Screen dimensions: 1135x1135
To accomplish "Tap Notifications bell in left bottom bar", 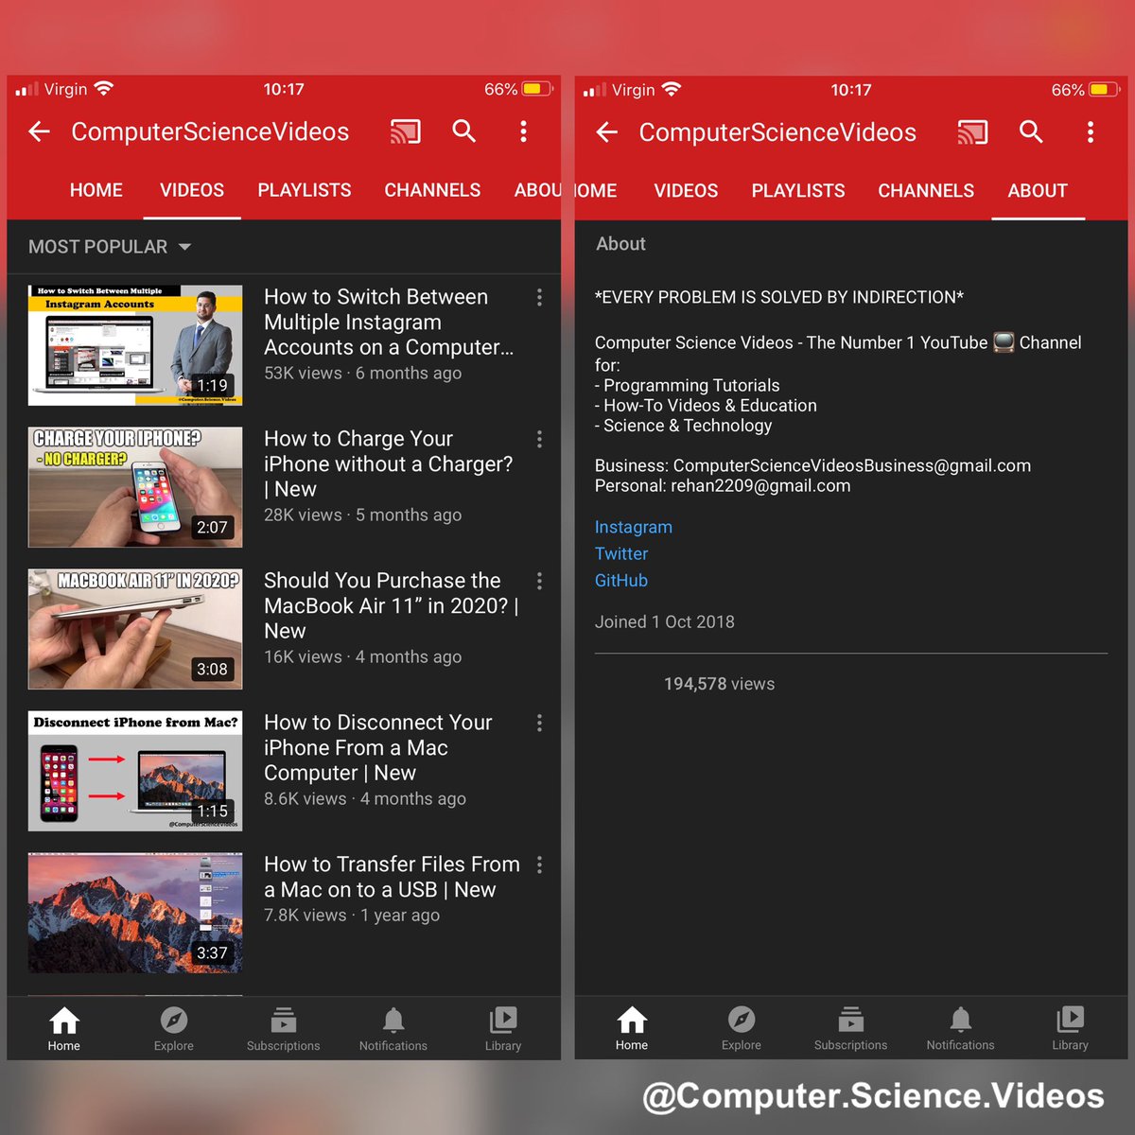I will (x=393, y=1021).
